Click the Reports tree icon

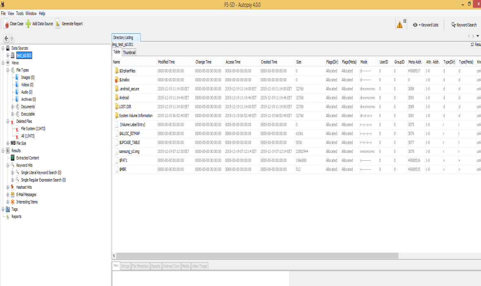pos(8,216)
